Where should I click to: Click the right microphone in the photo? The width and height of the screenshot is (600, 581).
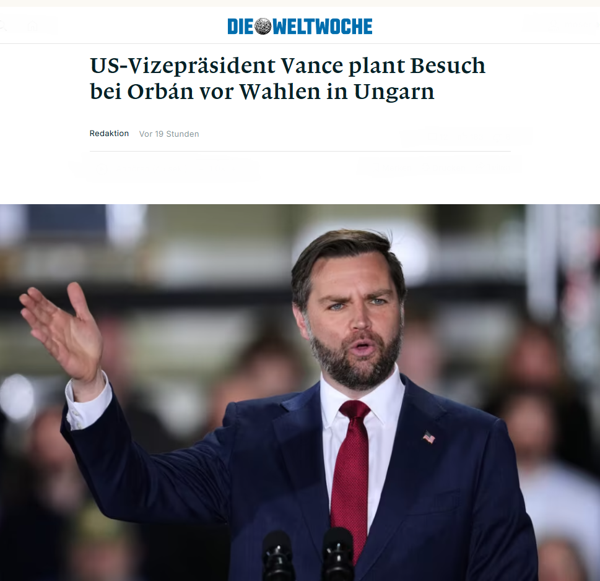click(x=337, y=553)
